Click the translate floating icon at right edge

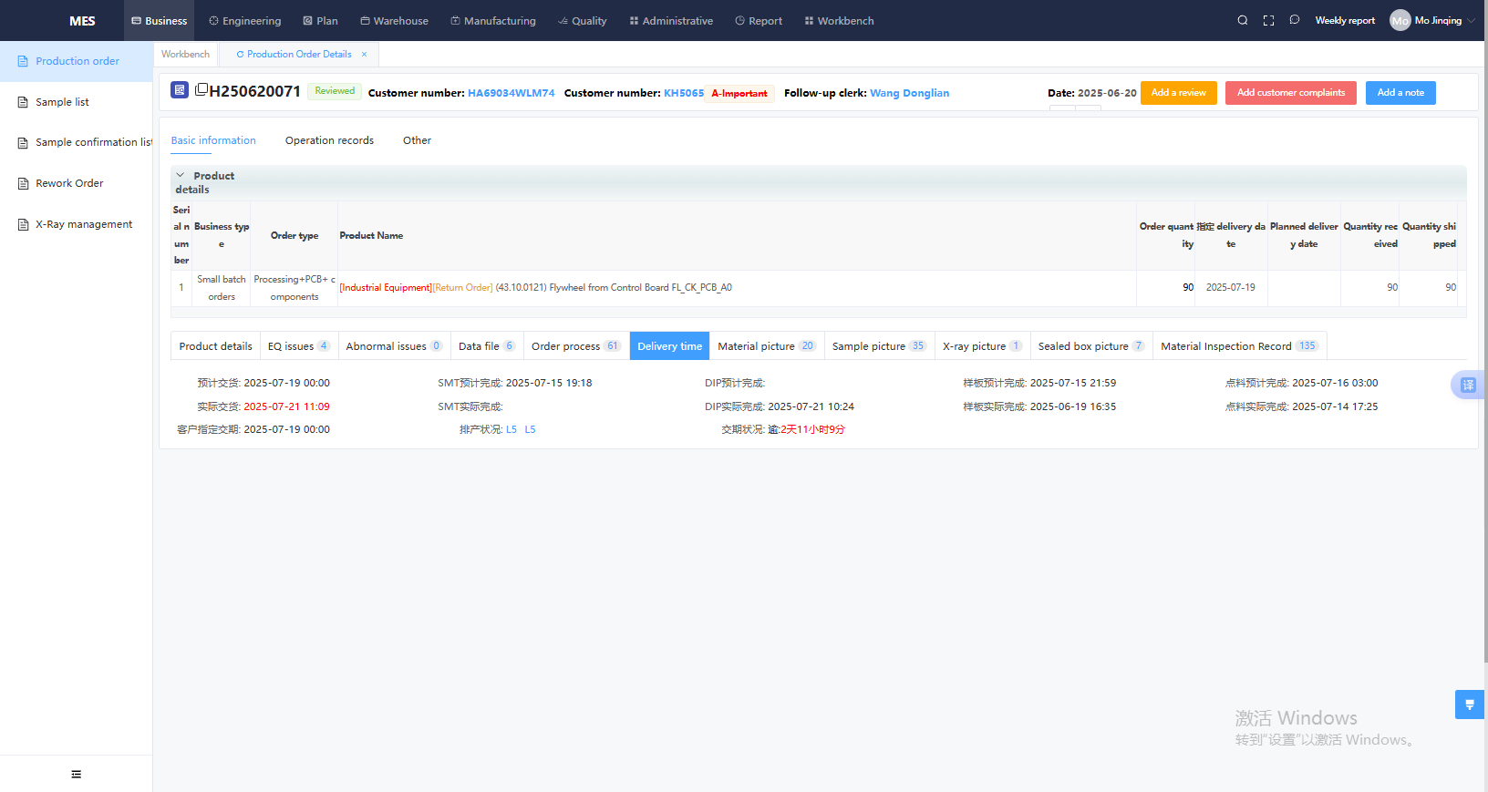tap(1468, 385)
